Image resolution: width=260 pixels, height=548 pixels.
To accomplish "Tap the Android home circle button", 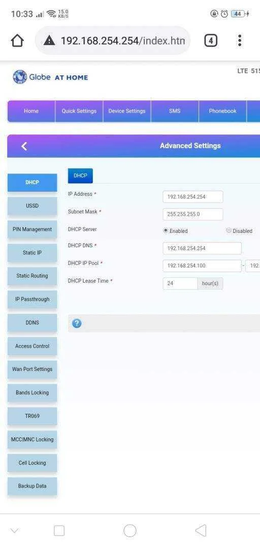I will click(x=130, y=531).
